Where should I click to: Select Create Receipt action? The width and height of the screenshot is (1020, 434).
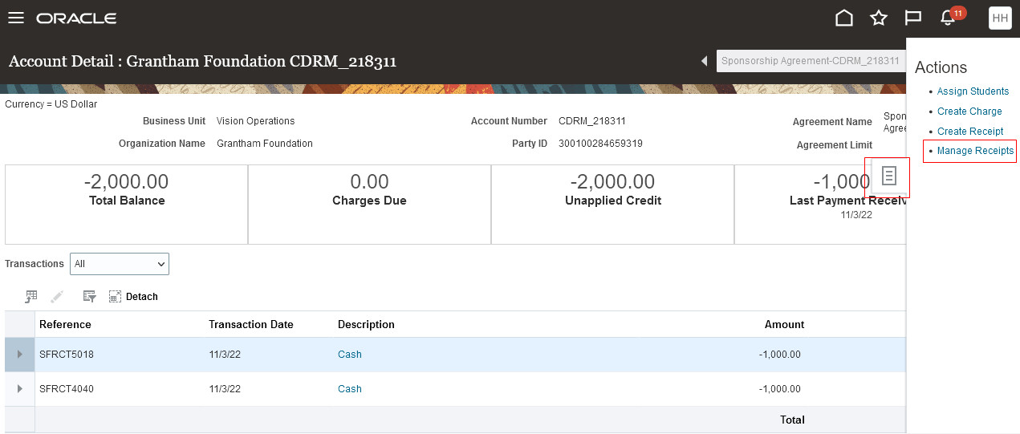970,132
